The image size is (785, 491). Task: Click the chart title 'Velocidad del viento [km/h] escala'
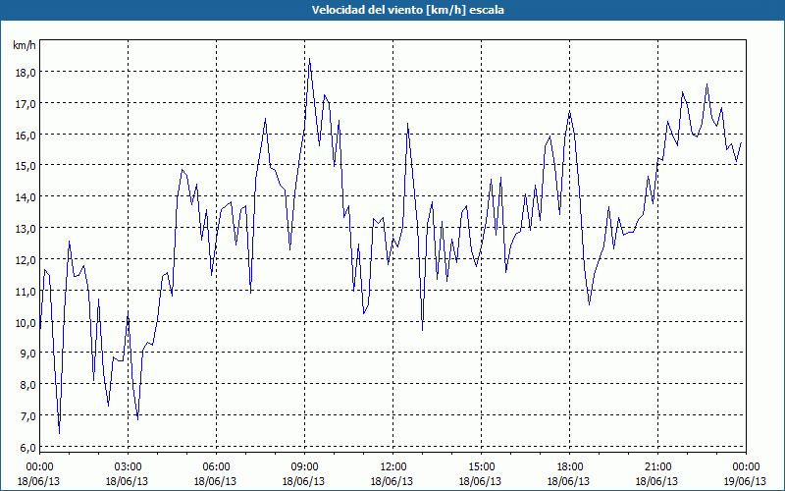[x=407, y=10]
